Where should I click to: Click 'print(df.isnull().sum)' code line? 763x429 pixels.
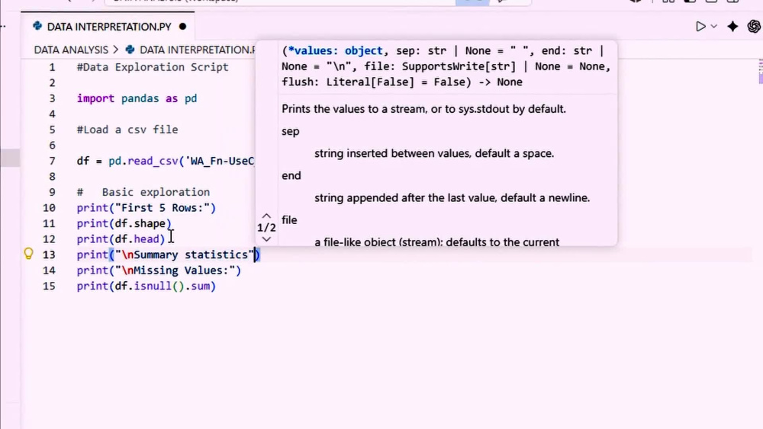tap(146, 287)
